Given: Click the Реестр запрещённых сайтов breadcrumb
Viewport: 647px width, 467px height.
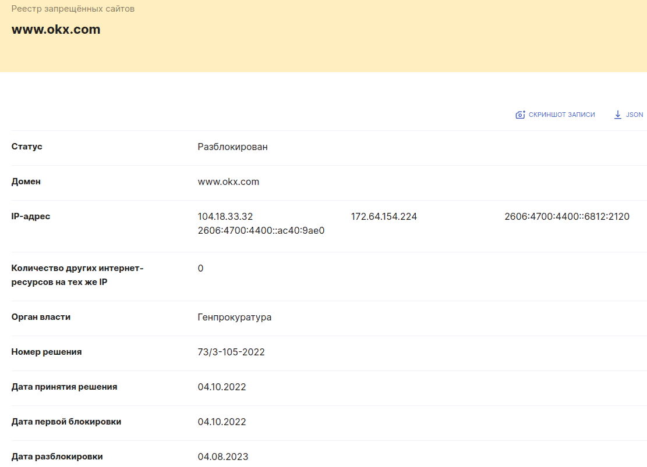Looking at the screenshot, I should click(x=73, y=9).
